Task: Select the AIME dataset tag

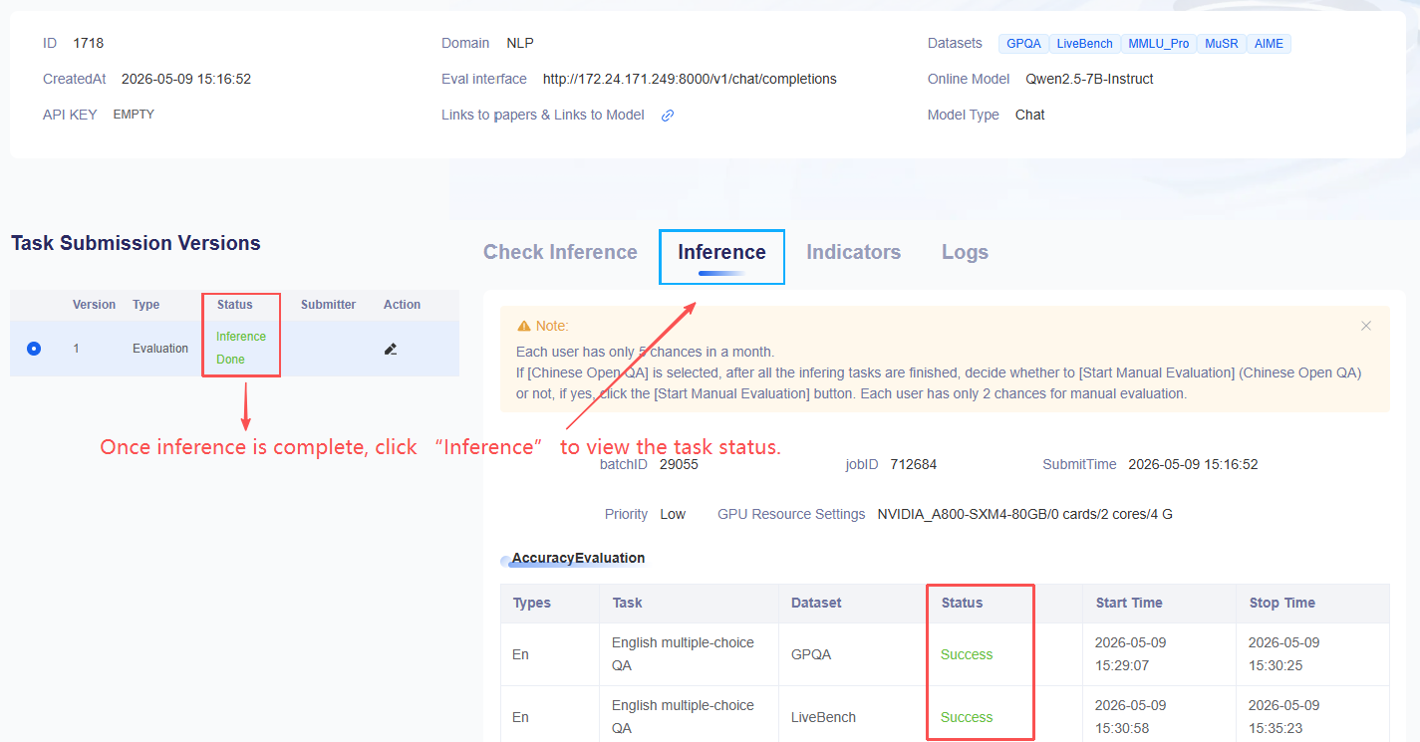Action: (x=1269, y=44)
